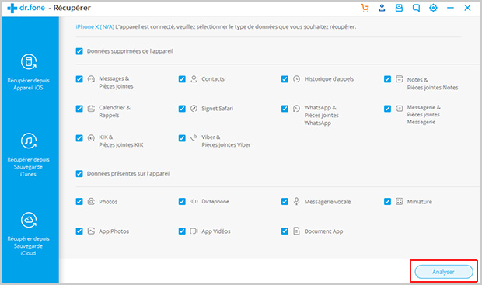The height and width of the screenshot is (285, 482).
Task: Click the Dictaphone waveform icon
Action: coord(194,201)
